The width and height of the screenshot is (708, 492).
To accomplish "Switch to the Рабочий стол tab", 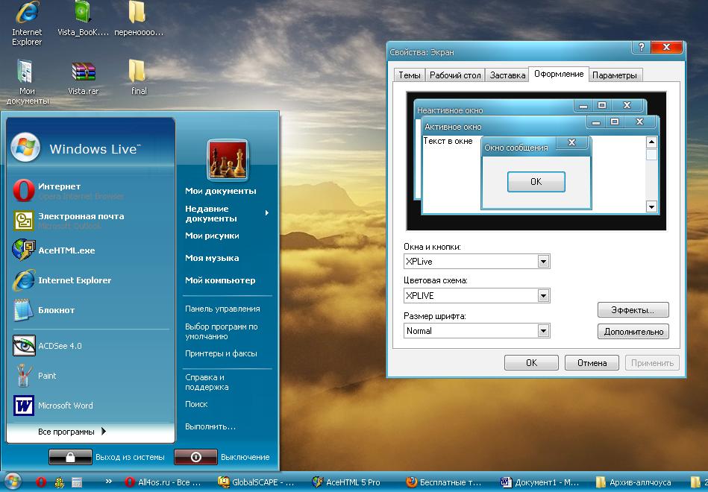I will point(454,75).
